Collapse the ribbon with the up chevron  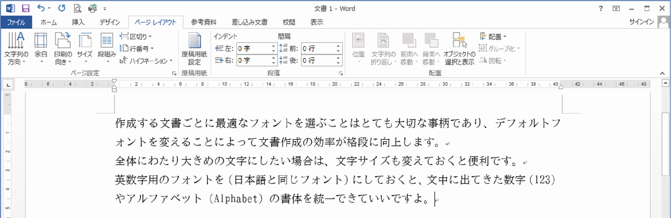tap(662, 73)
